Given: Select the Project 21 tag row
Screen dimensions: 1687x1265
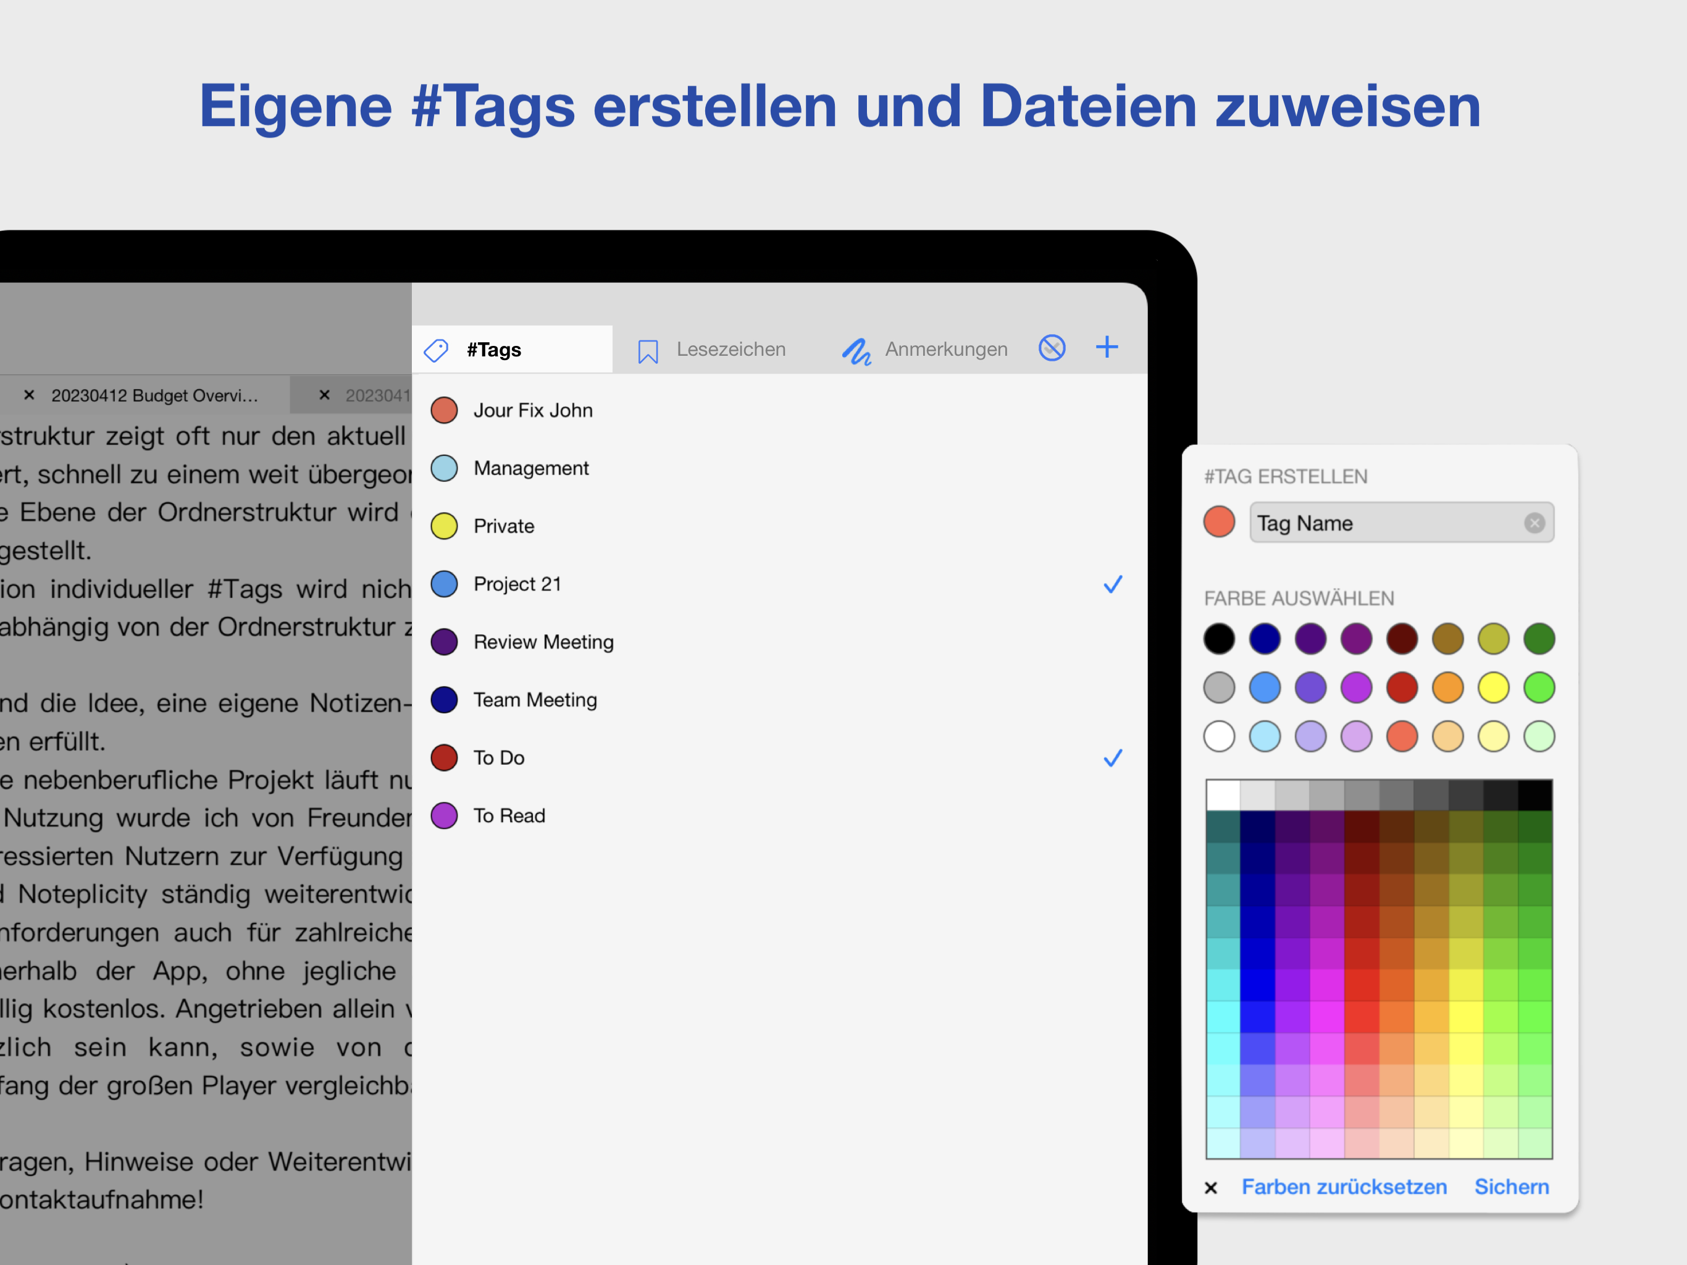Looking at the screenshot, I should click(x=779, y=584).
